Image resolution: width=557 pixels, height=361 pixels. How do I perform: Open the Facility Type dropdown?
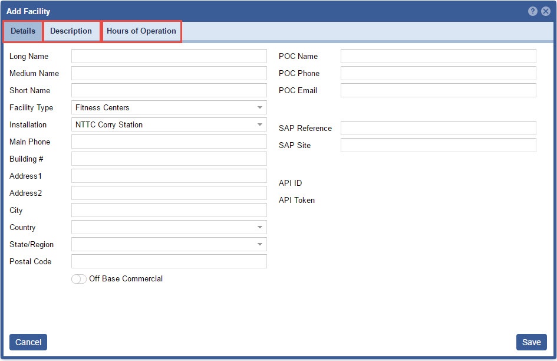pos(169,107)
